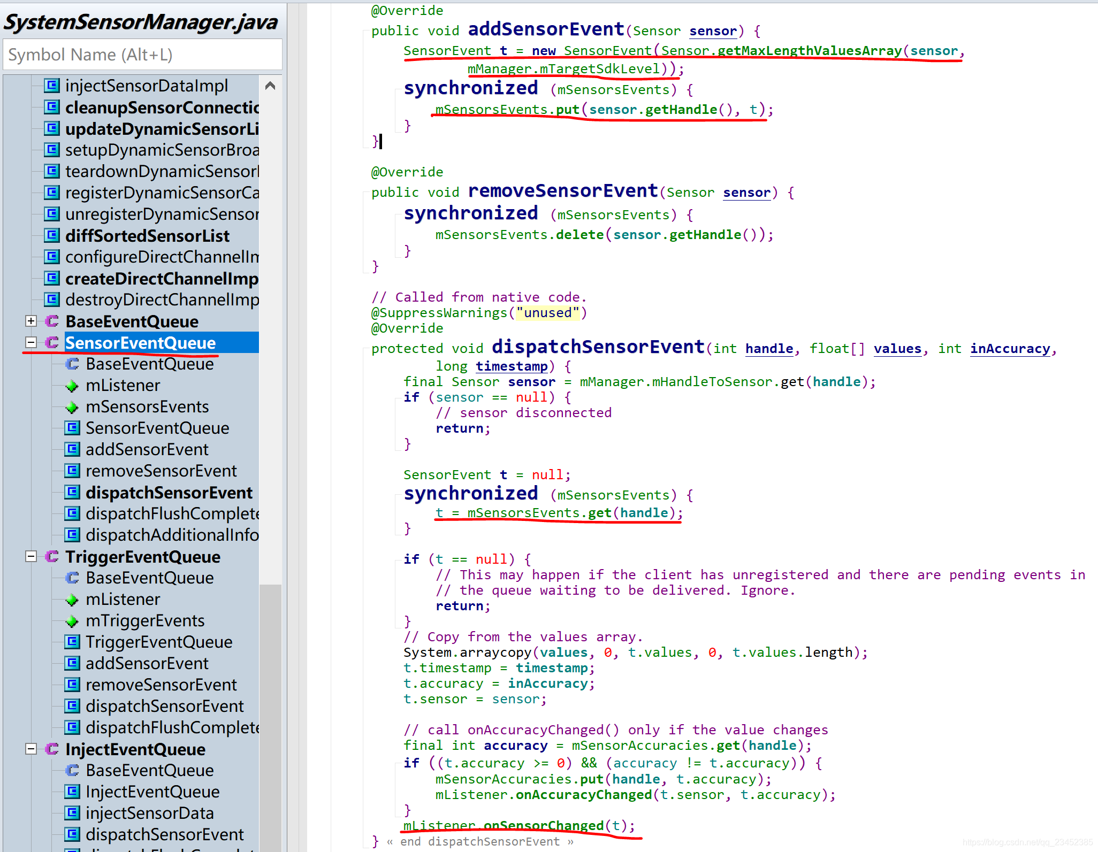The height and width of the screenshot is (852, 1098).
Task: Click the removeSensorEvent method name in code
Action: pos(562,190)
